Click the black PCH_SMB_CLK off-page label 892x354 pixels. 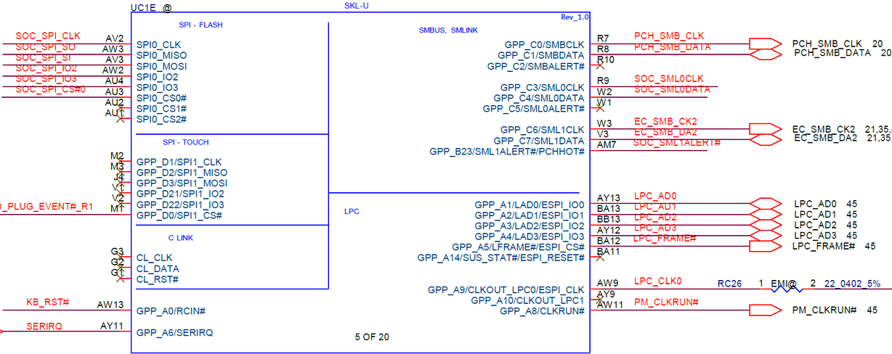(x=827, y=44)
